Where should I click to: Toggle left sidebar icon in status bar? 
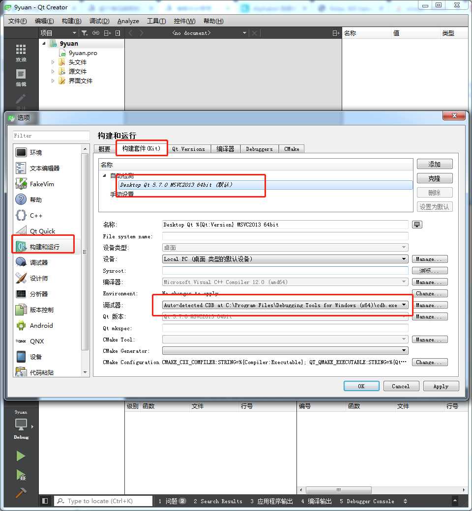(x=45, y=501)
